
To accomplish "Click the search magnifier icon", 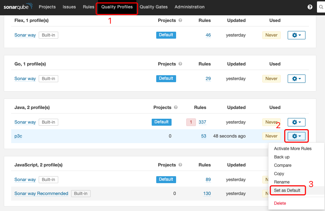I will pos(321,7).
